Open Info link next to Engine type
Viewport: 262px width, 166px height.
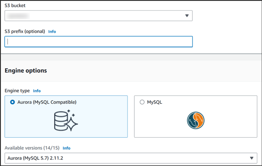[x=37, y=91]
